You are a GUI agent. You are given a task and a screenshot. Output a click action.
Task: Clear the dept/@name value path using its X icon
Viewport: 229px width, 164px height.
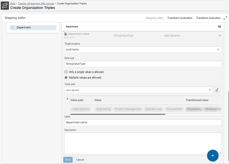[210, 90]
